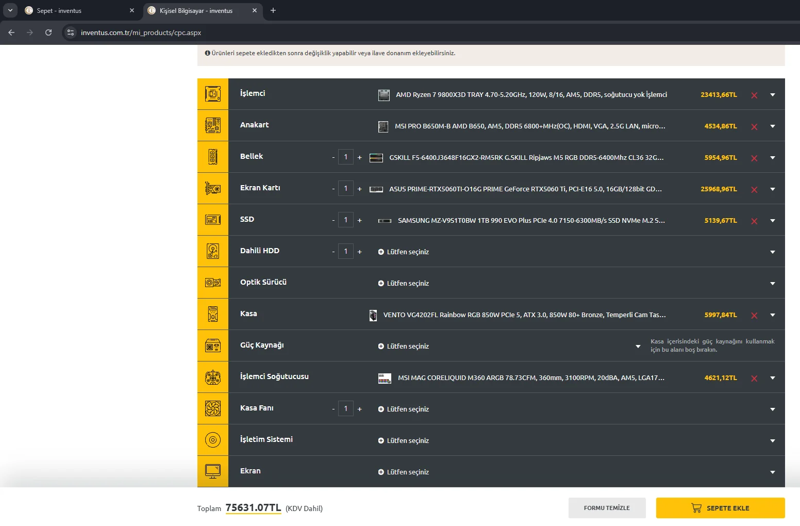
Task: Click the İşletim Sistemi disc icon
Action: click(x=213, y=440)
